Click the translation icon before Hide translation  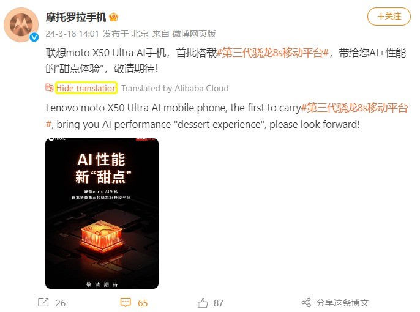[x=49, y=87]
